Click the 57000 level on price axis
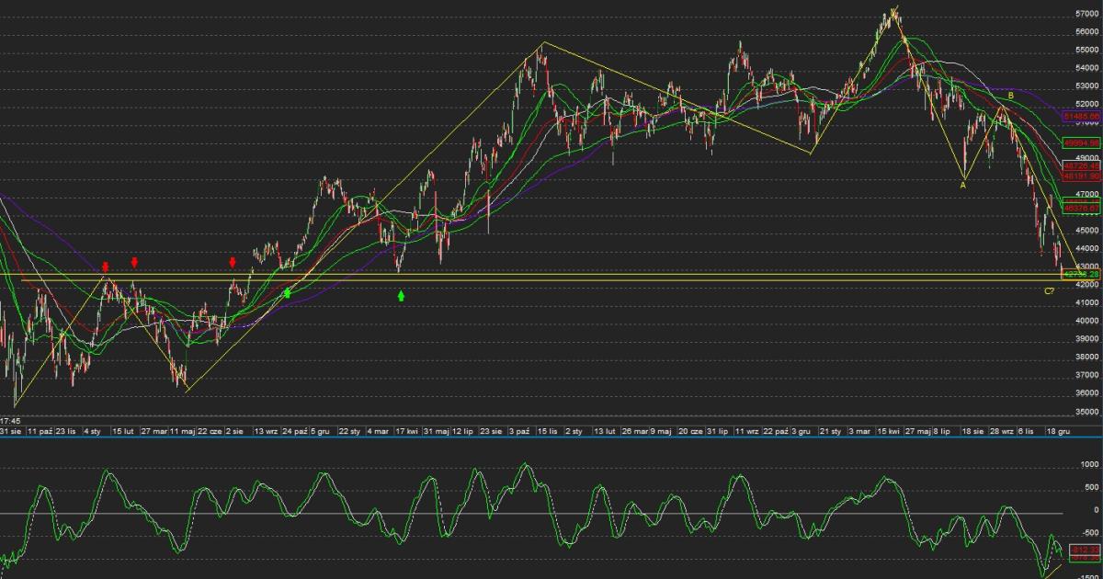 pos(1087,14)
